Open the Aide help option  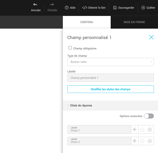click(x=70, y=8)
